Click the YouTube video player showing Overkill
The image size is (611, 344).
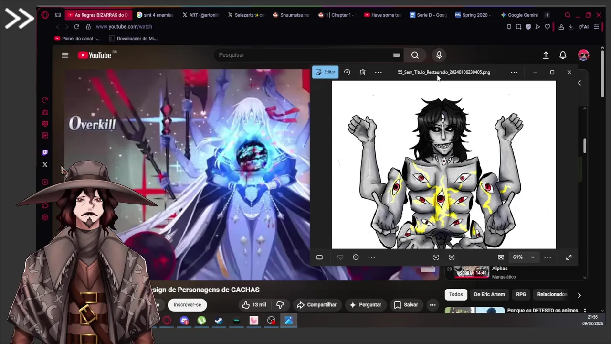[187, 174]
